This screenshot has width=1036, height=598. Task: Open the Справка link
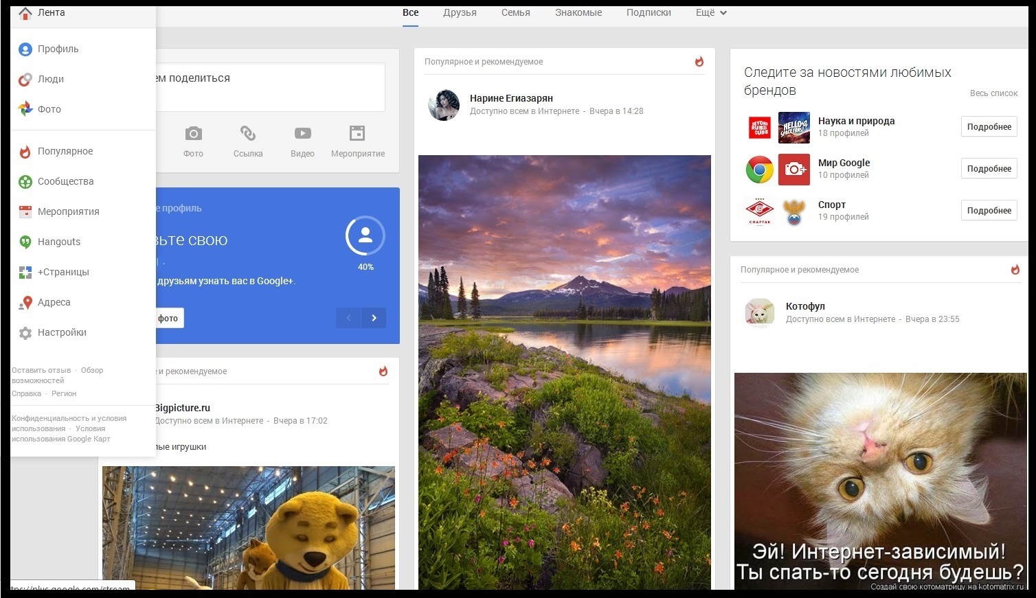26,393
